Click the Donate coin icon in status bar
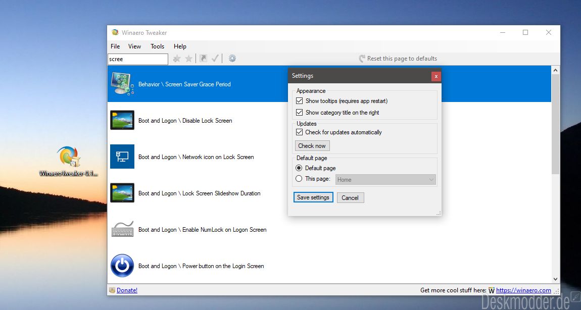581x310 pixels. 112,290
